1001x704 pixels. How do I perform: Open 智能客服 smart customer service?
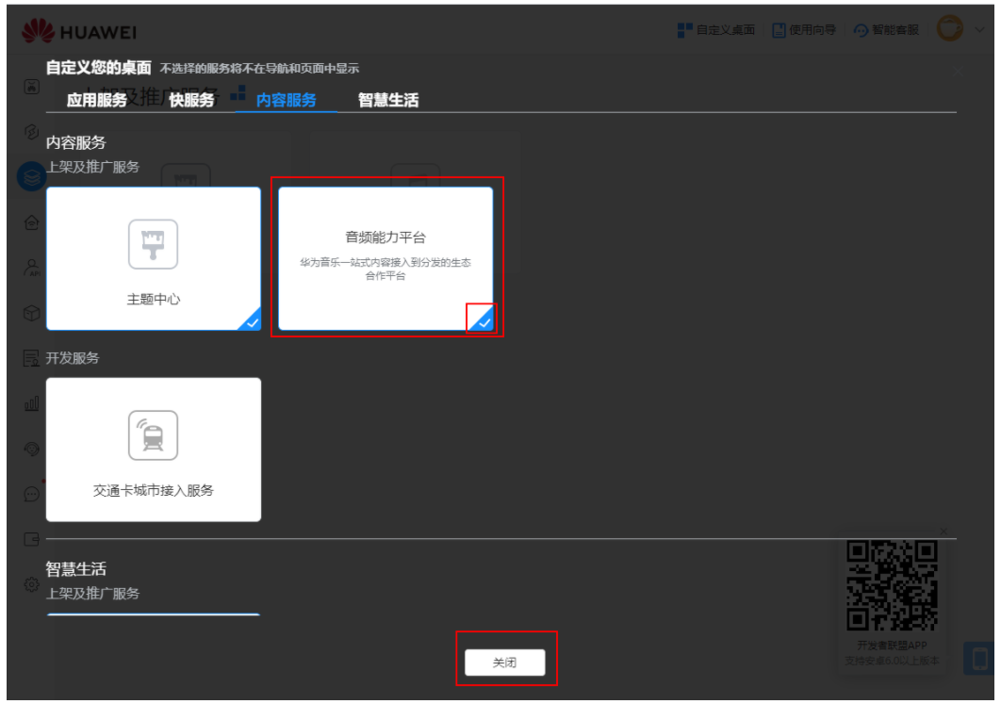[x=887, y=30]
